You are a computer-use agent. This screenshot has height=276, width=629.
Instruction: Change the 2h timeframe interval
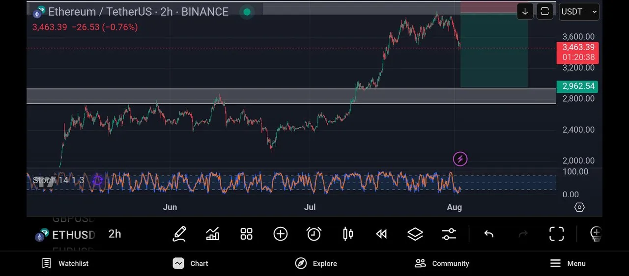(114, 234)
